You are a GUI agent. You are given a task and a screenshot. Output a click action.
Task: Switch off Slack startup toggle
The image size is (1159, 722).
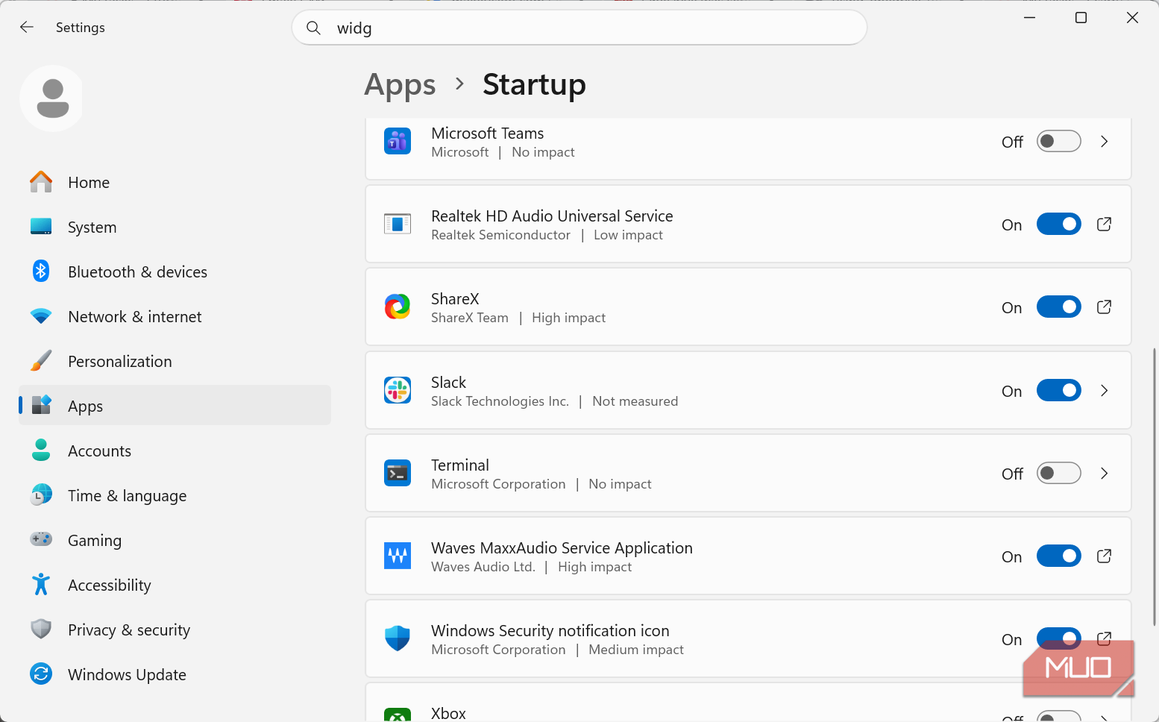pos(1059,390)
